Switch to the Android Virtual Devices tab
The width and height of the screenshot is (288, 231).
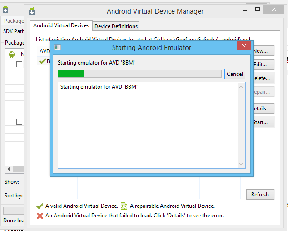tap(61, 25)
